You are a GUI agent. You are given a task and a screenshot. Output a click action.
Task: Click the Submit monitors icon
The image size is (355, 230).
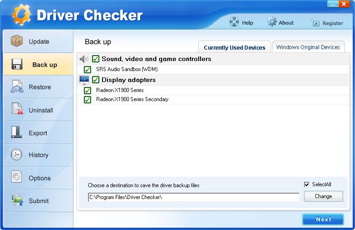click(17, 200)
